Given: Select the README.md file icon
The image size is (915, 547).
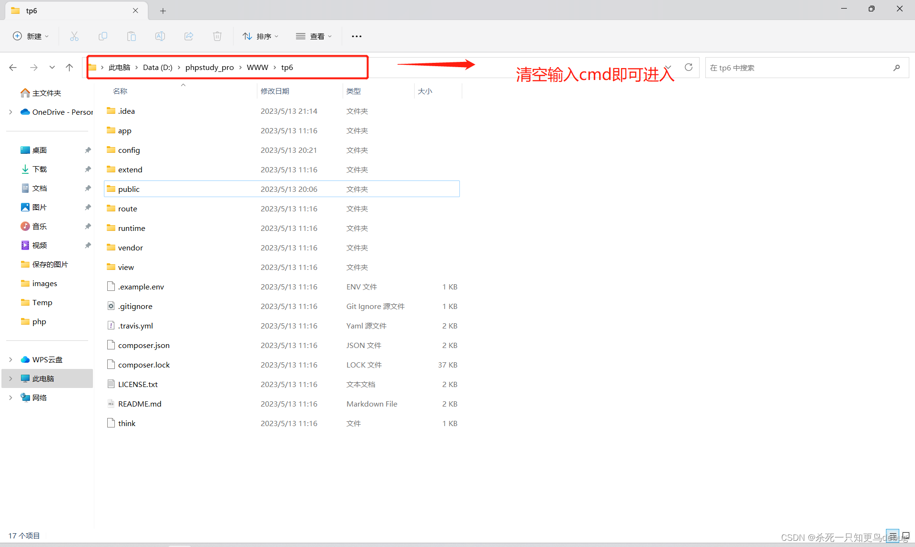Looking at the screenshot, I should pos(111,404).
